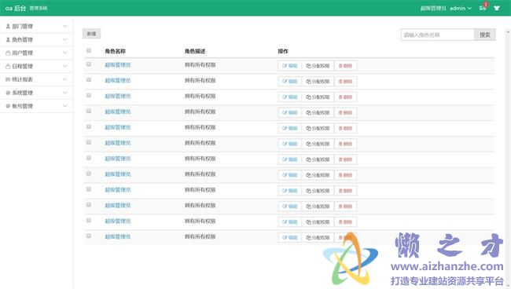Tick the checkbox in the second role row
The height and width of the screenshot is (289, 511).
coord(89,80)
